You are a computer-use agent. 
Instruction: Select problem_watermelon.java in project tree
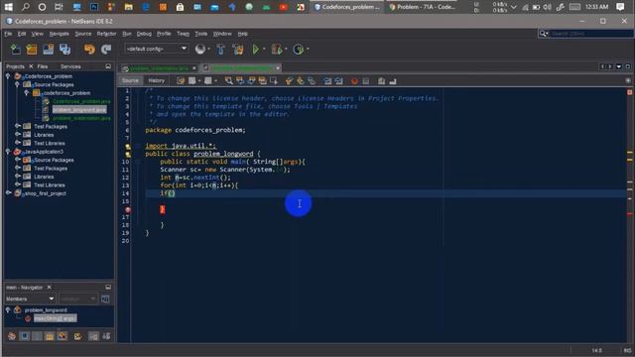click(81, 118)
